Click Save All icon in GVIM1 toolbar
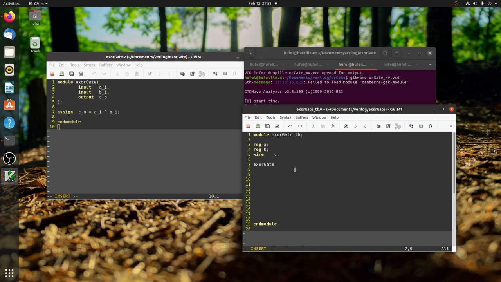Viewport: 501px width, 282px height. tap(267, 126)
